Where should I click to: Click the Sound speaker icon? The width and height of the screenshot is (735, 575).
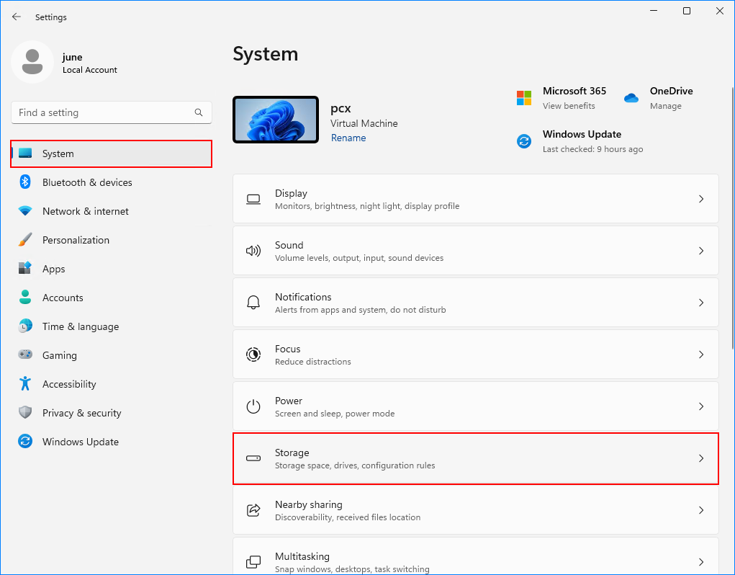pyautogui.click(x=253, y=251)
